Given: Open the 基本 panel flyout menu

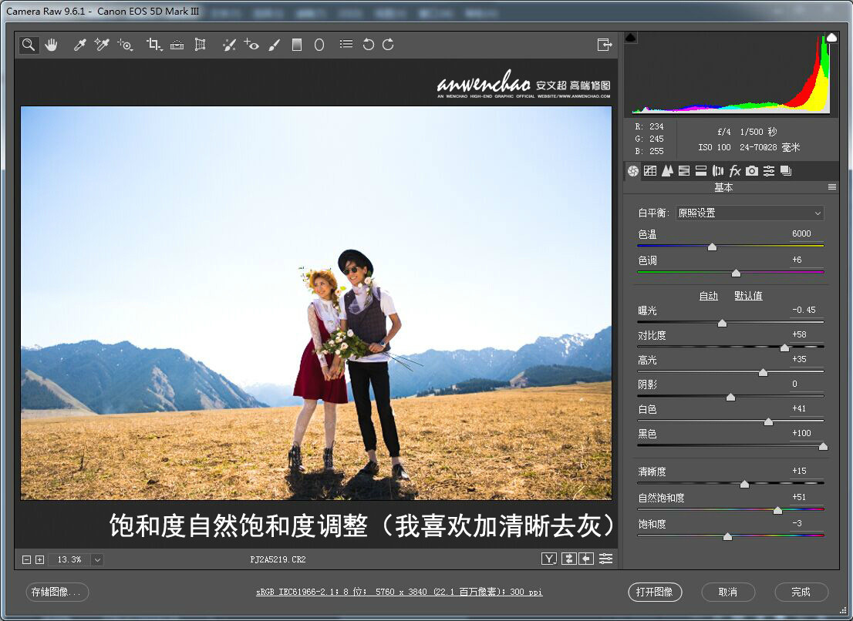Looking at the screenshot, I should click(x=831, y=187).
